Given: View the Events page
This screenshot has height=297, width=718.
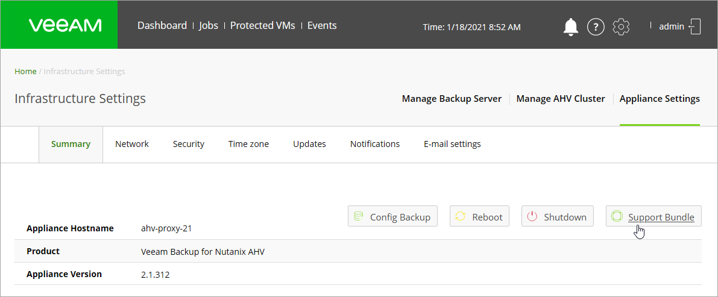Looking at the screenshot, I should coord(322,25).
